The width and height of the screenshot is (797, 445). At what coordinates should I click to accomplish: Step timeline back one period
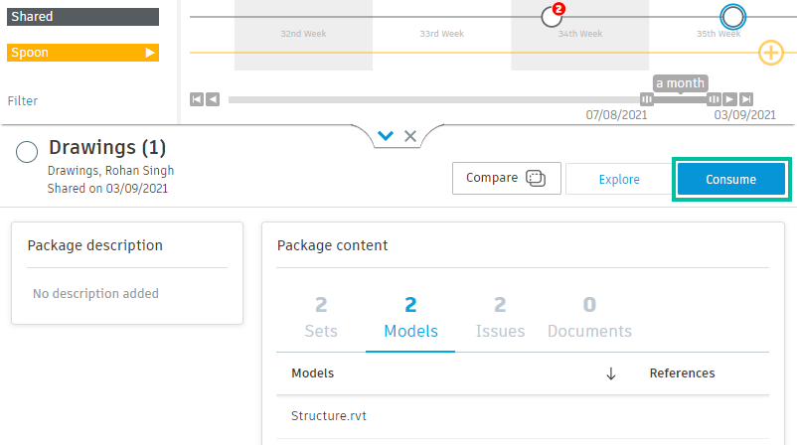(212, 99)
